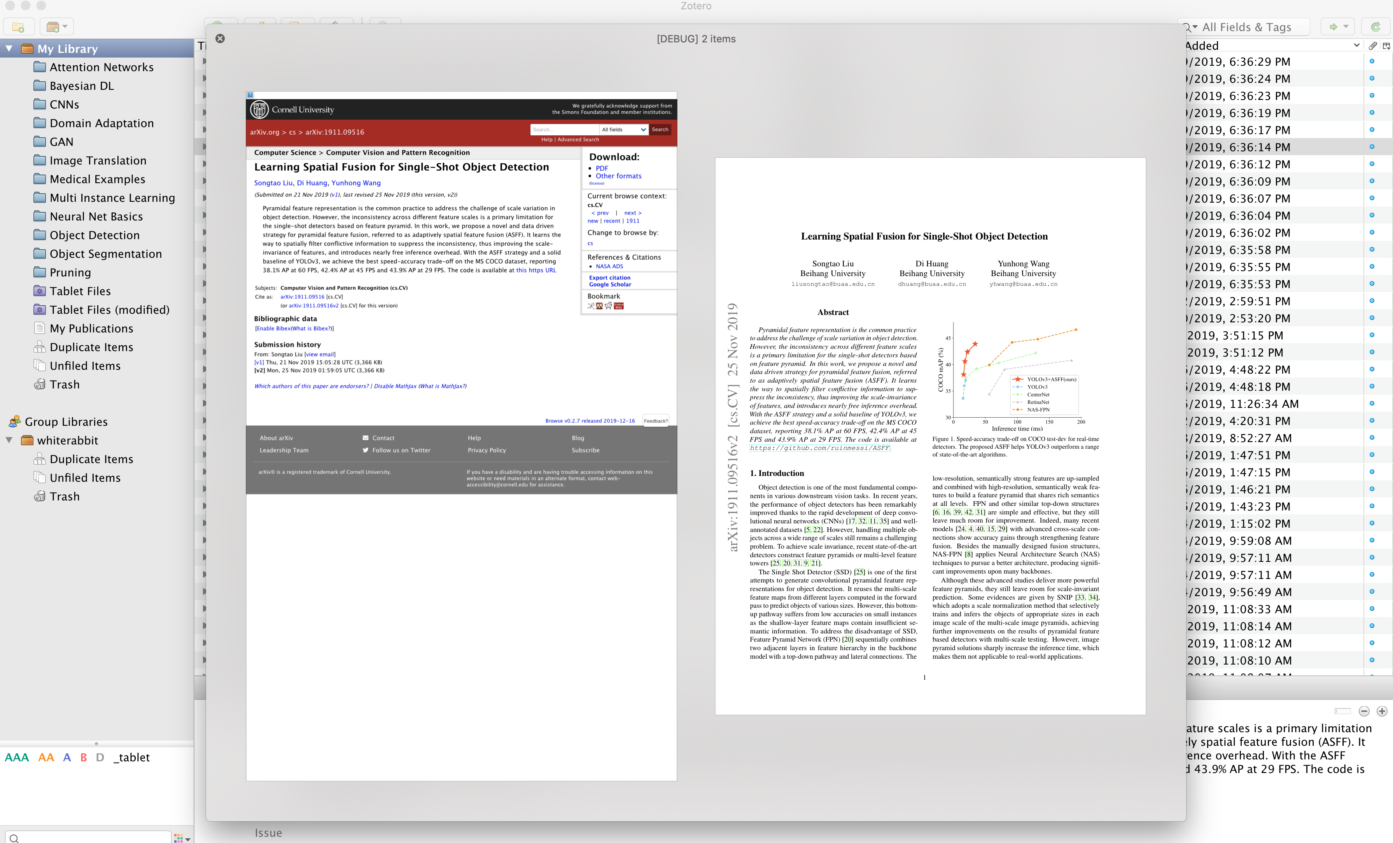Open Image Translation collection
Viewport: 1393px width, 843px height.
tap(98, 161)
